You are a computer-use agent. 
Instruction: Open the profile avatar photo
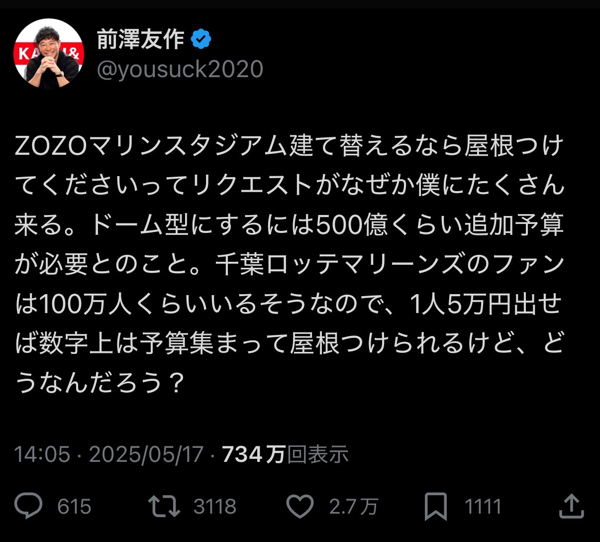click(49, 54)
